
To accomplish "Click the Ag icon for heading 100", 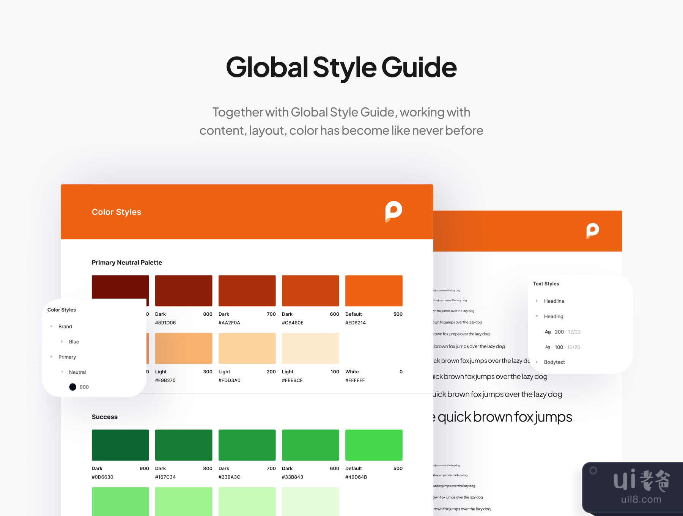I will pos(548,347).
